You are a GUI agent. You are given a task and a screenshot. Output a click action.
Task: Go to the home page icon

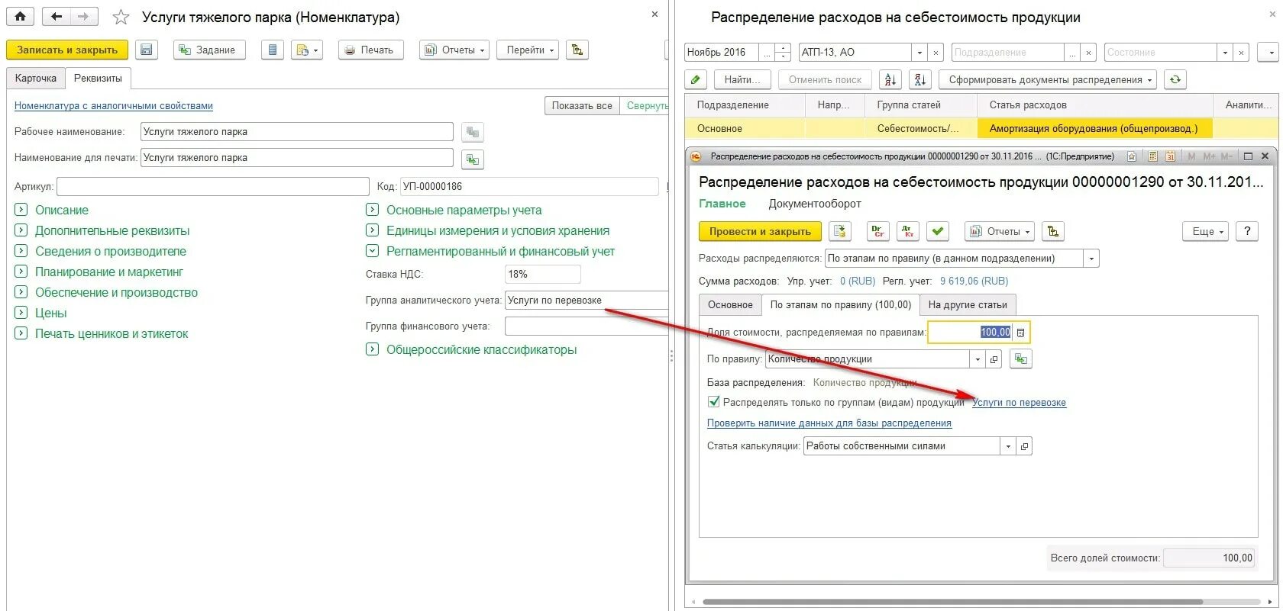[x=20, y=16]
